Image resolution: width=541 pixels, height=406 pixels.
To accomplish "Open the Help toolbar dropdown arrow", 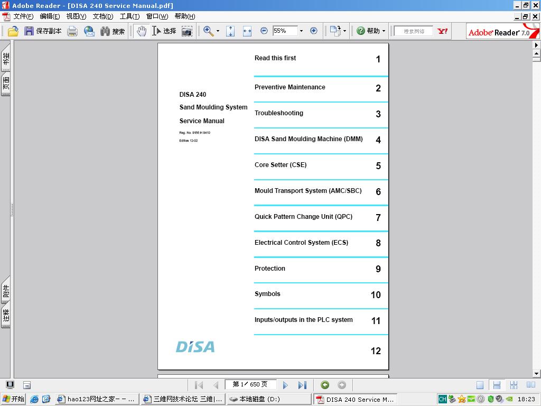I will pyautogui.click(x=384, y=31).
